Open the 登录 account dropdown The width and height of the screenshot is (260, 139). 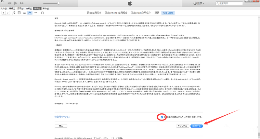click(x=199, y=3)
